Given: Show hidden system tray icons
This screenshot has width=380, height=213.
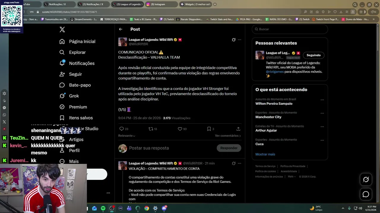Looking at the screenshot, I should [x=343, y=208].
